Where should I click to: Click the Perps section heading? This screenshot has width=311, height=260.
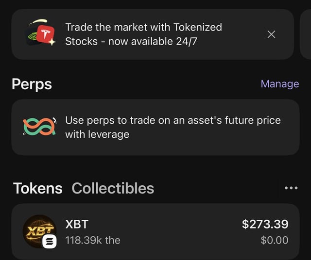tap(32, 84)
